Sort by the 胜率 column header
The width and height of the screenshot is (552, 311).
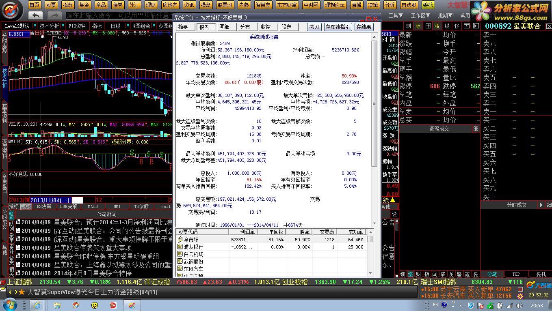point(299,232)
